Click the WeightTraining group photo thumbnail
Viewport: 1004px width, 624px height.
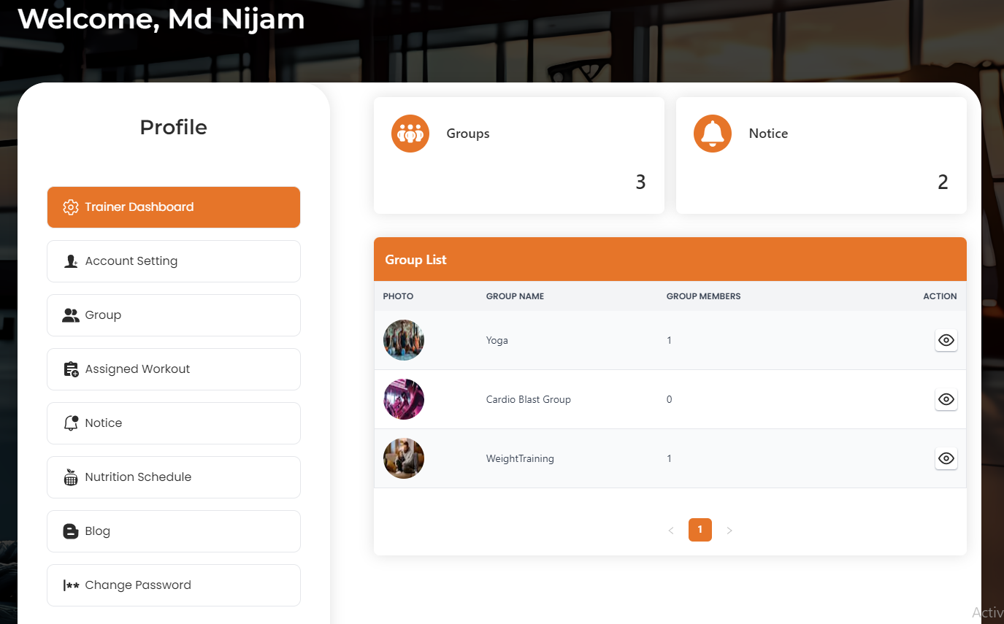[x=403, y=458]
